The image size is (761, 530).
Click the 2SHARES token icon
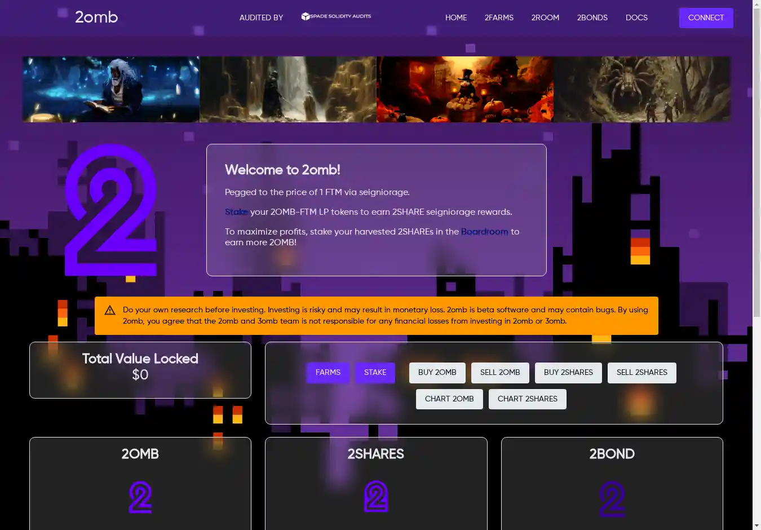pos(376,496)
